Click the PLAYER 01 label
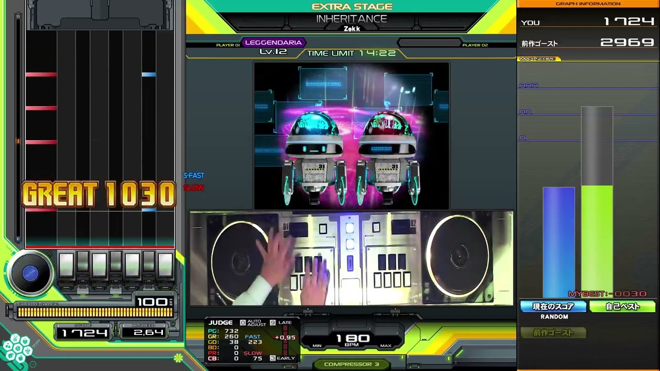660x371 pixels. (x=228, y=45)
